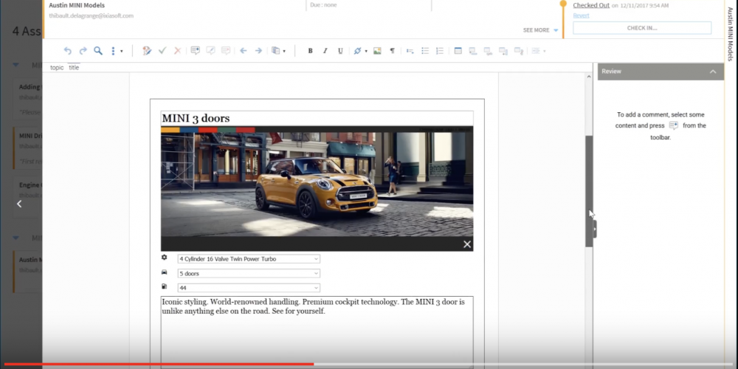Click the 'Revert' link
The image size is (738, 369).
coord(581,15)
